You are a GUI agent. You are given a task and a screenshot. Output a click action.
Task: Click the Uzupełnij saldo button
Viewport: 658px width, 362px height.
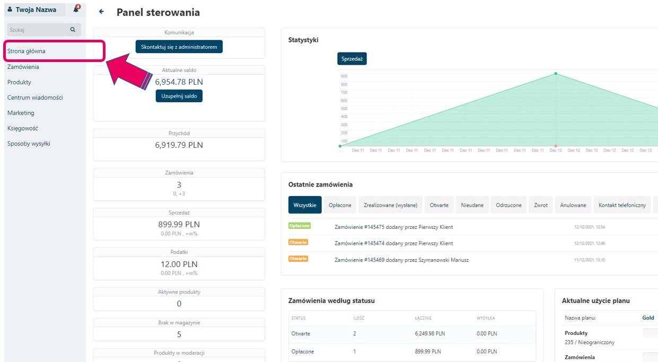(x=179, y=96)
